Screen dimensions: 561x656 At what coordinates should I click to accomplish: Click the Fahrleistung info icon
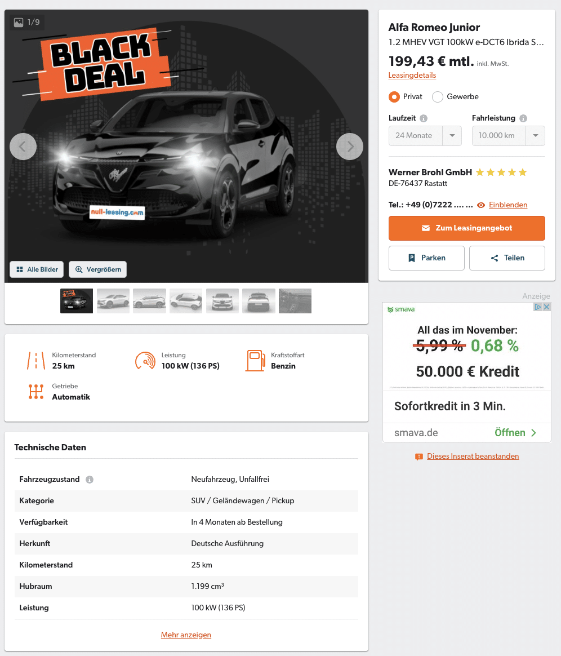(x=523, y=118)
